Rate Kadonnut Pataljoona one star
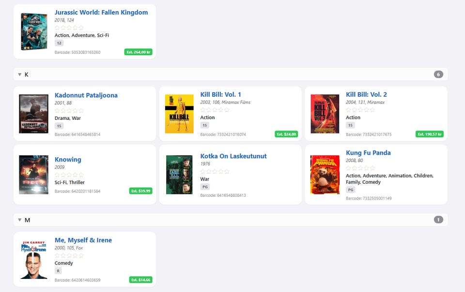Screen dimensions: 465x292 coord(57,111)
